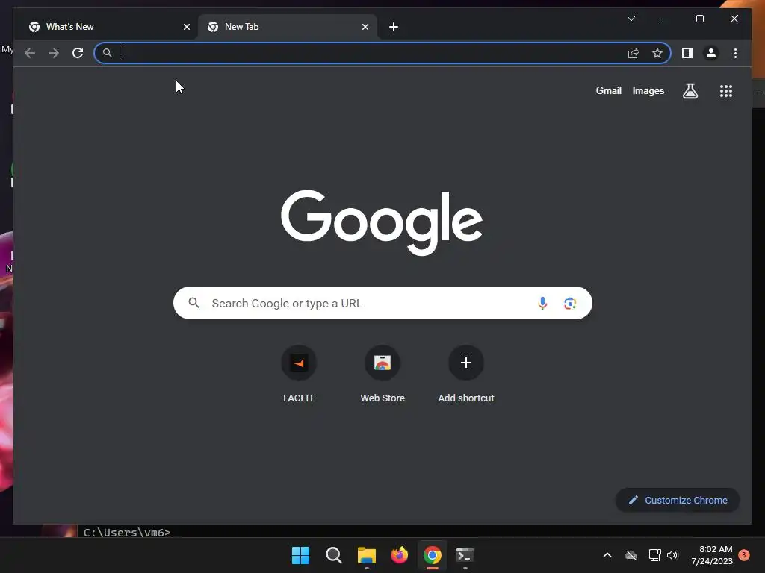The height and width of the screenshot is (573, 765).
Task: Close the New Tab tab
Action: pos(365,27)
